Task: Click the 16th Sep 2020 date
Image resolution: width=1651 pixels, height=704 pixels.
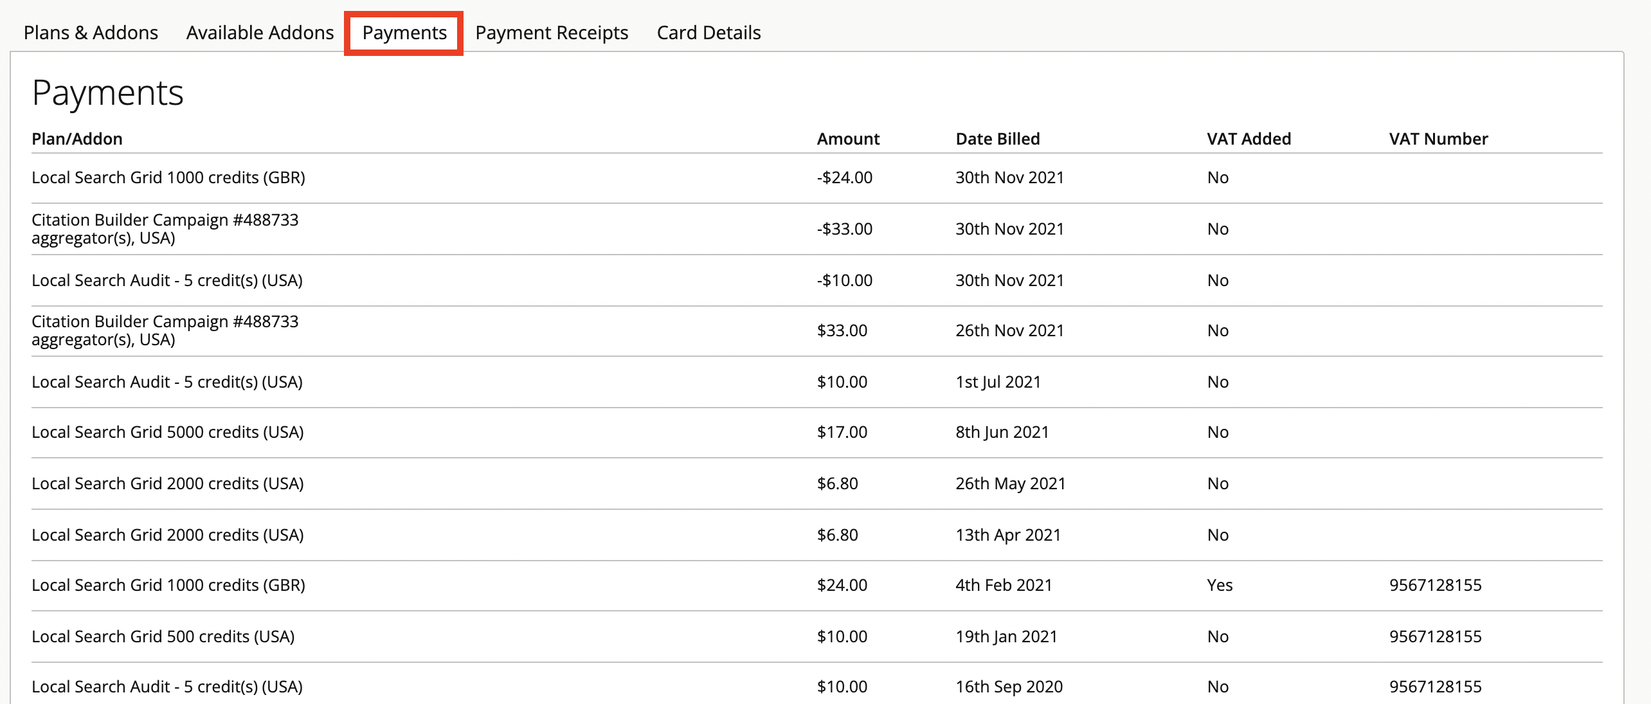Action: pos(1009,687)
